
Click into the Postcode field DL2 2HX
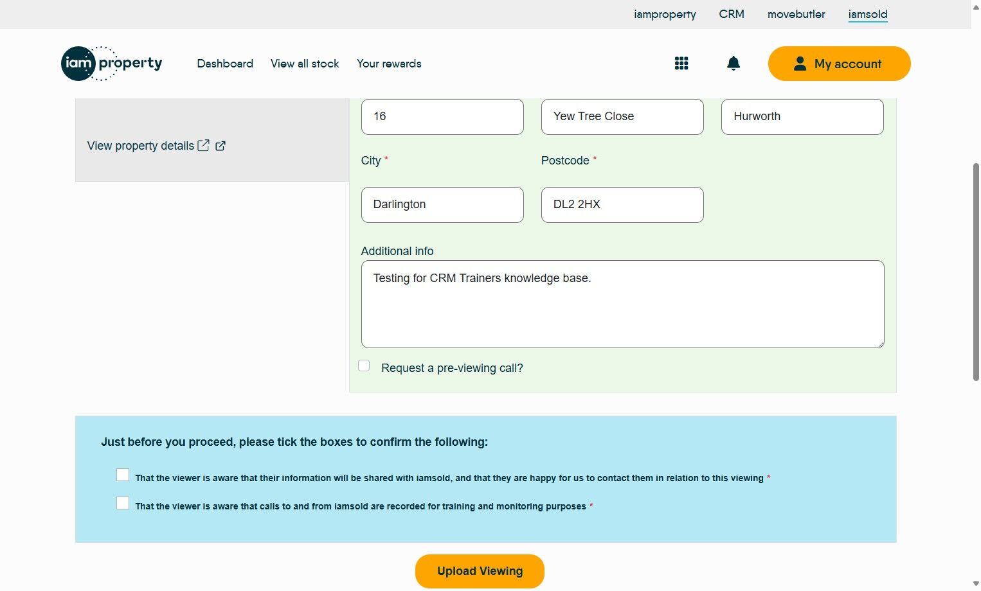pyautogui.click(x=622, y=204)
